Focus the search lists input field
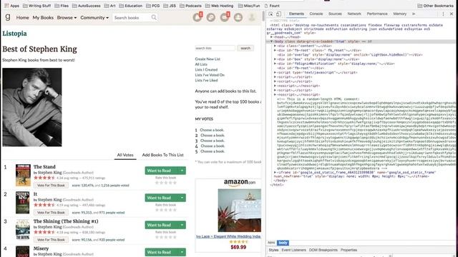Viewport: 458px width, 257px height. coord(215,48)
